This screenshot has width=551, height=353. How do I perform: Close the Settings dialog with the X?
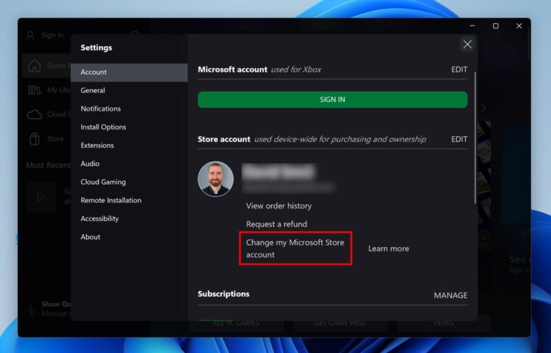coord(468,45)
